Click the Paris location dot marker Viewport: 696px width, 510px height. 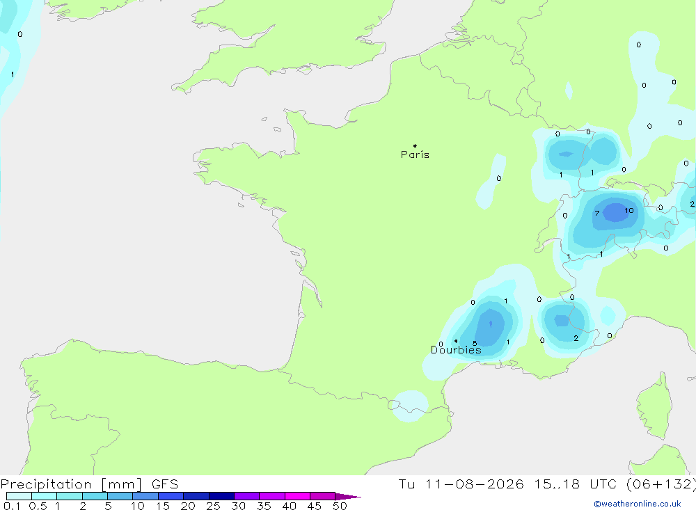coord(415,145)
